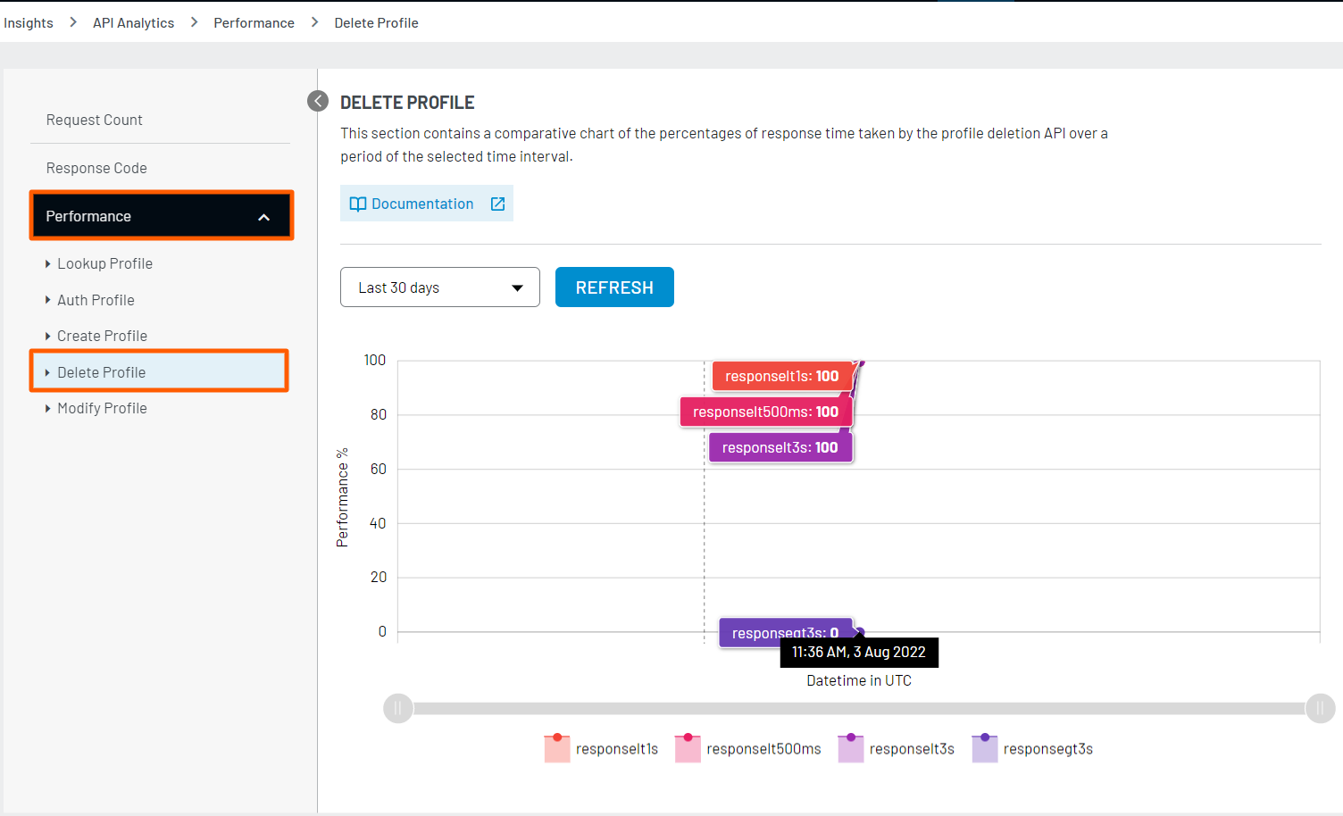Image resolution: width=1343 pixels, height=816 pixels.
Task: Toggle the responsegt3s legend marker icon
Action: (984, 748)
